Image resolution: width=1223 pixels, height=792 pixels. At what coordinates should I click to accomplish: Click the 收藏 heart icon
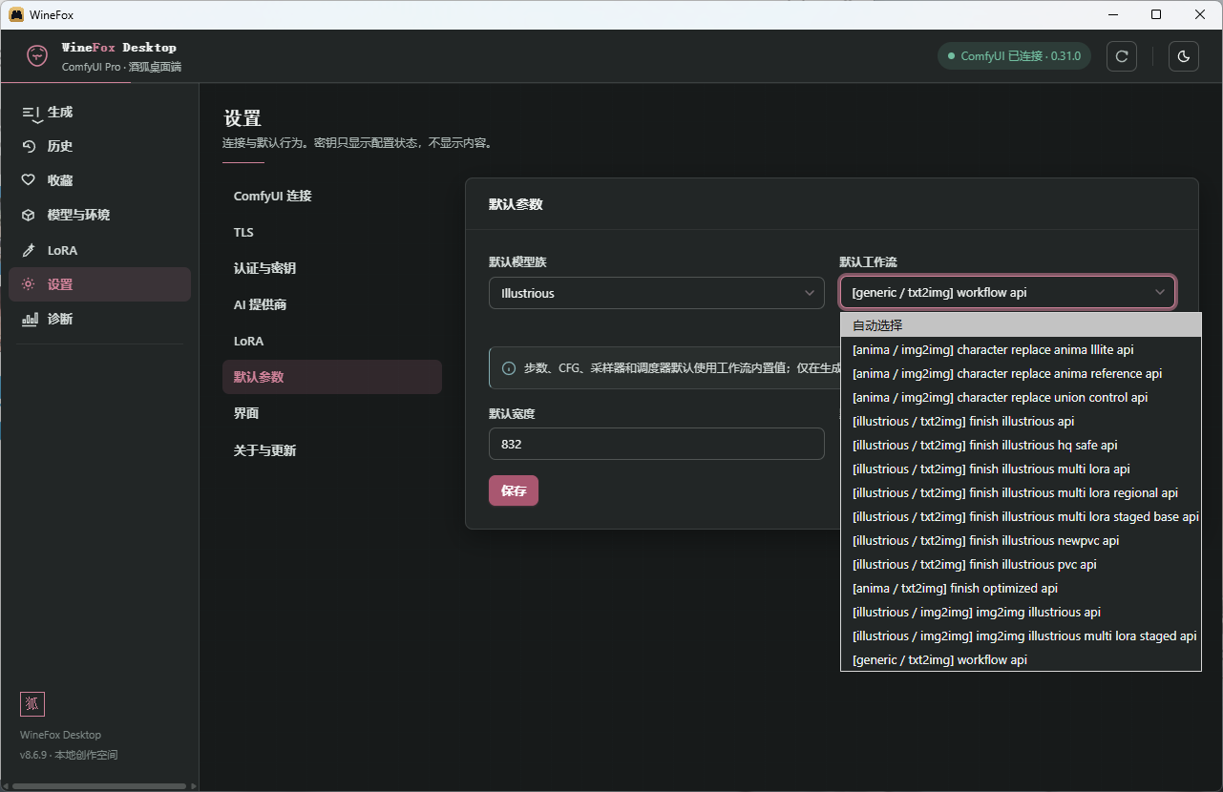pos(29,180)
